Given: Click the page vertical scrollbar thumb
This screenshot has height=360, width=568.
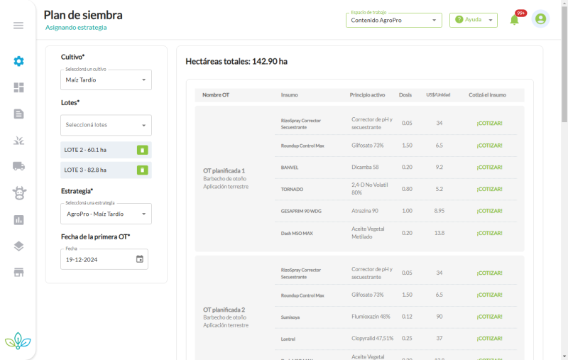Looking at the screenshot, I should coord(564,65).
